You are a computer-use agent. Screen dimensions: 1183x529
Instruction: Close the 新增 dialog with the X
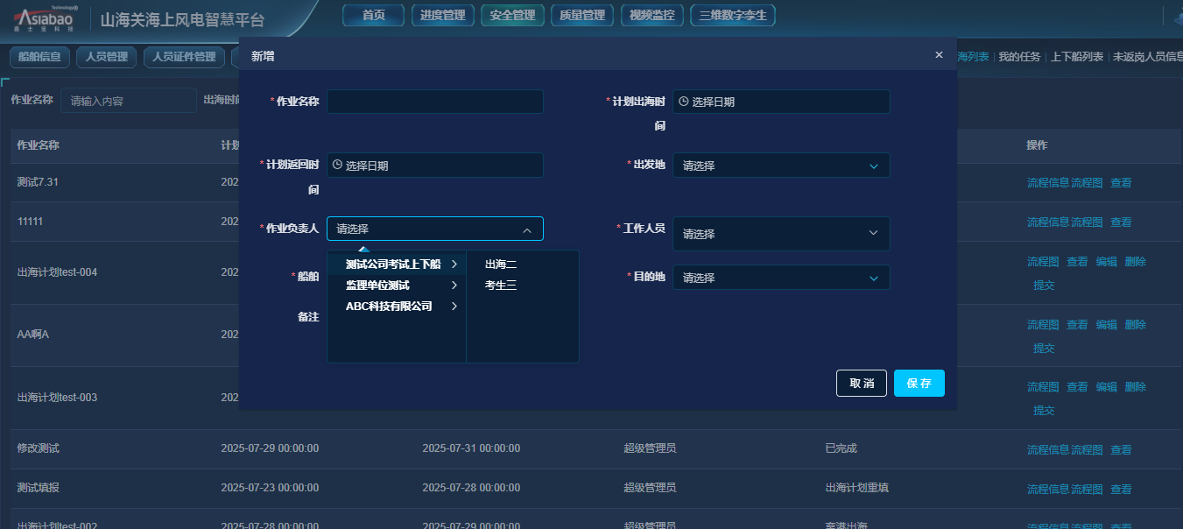[939, 55]
